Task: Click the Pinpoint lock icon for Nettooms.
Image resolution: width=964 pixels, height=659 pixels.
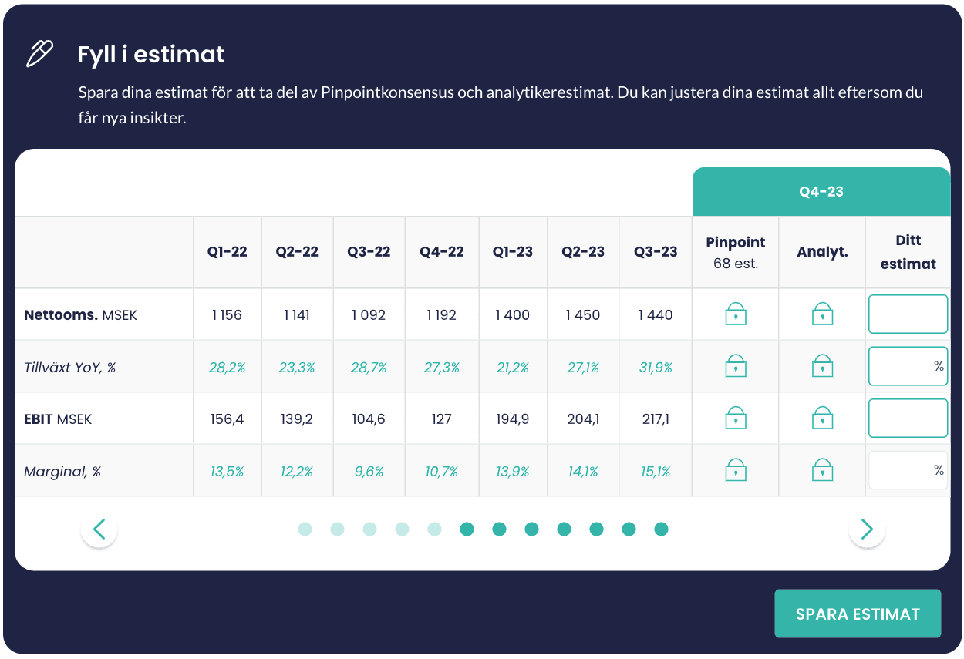Action: (x=736, y=314)
